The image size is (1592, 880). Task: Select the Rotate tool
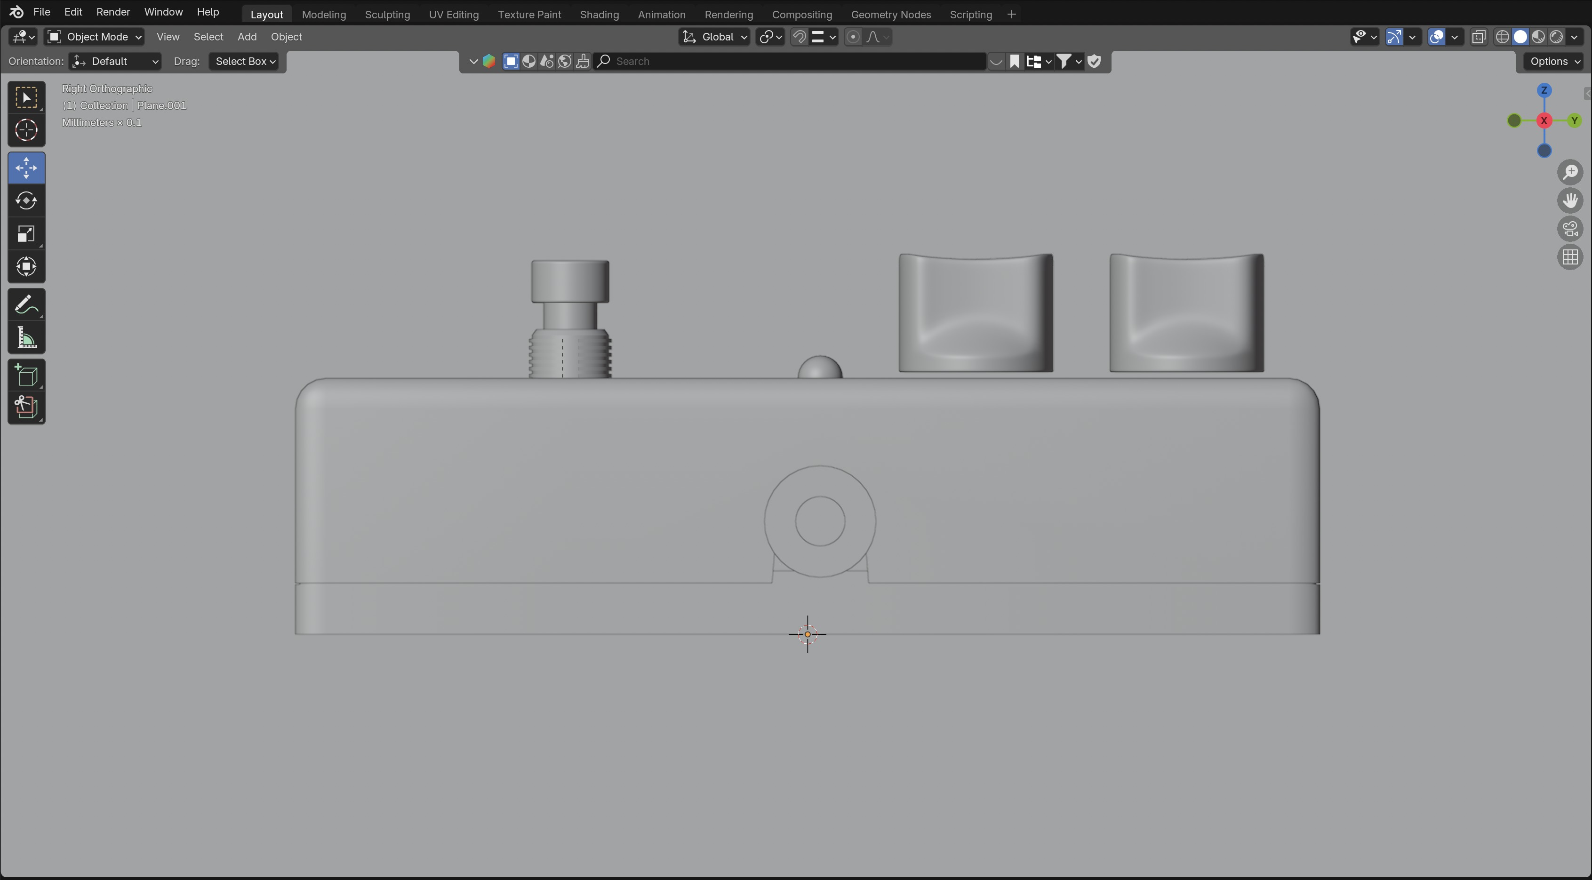[26, 201]
